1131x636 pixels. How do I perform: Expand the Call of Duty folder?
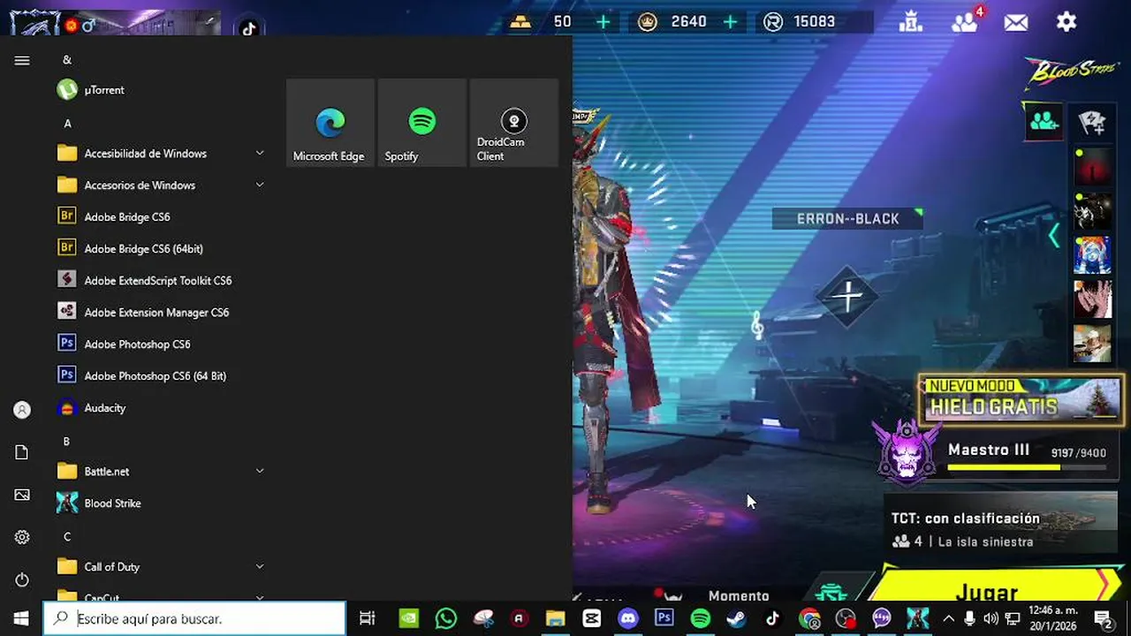260,567
